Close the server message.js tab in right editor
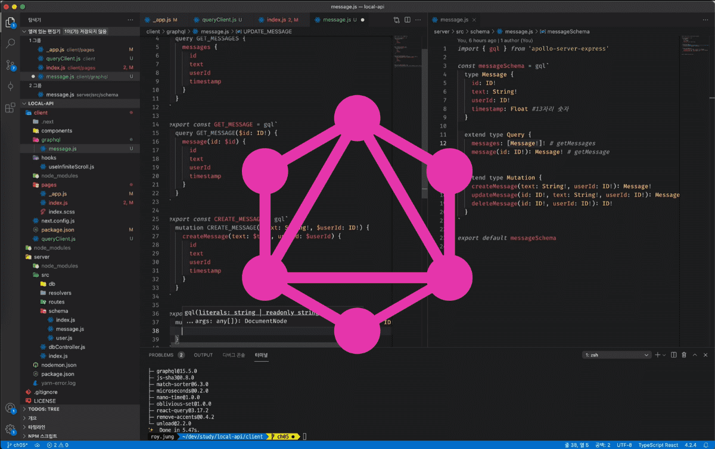 [475, 20]
